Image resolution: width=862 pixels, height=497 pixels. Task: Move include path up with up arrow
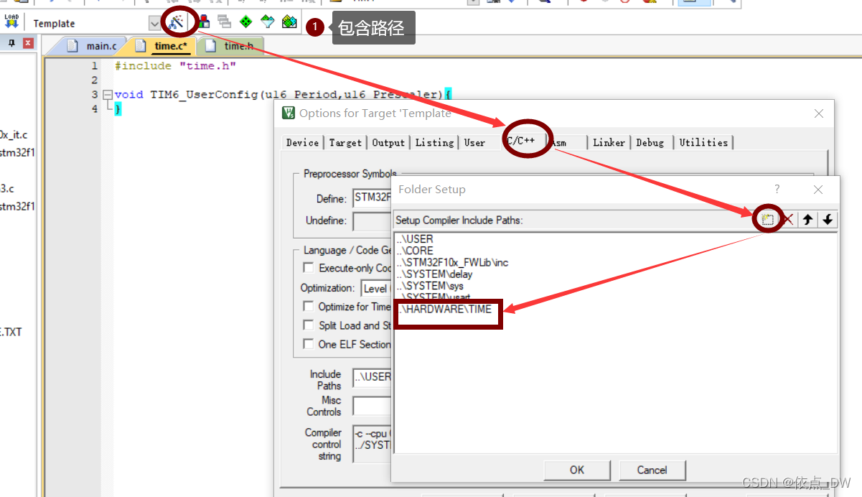(x=808, y=220)
